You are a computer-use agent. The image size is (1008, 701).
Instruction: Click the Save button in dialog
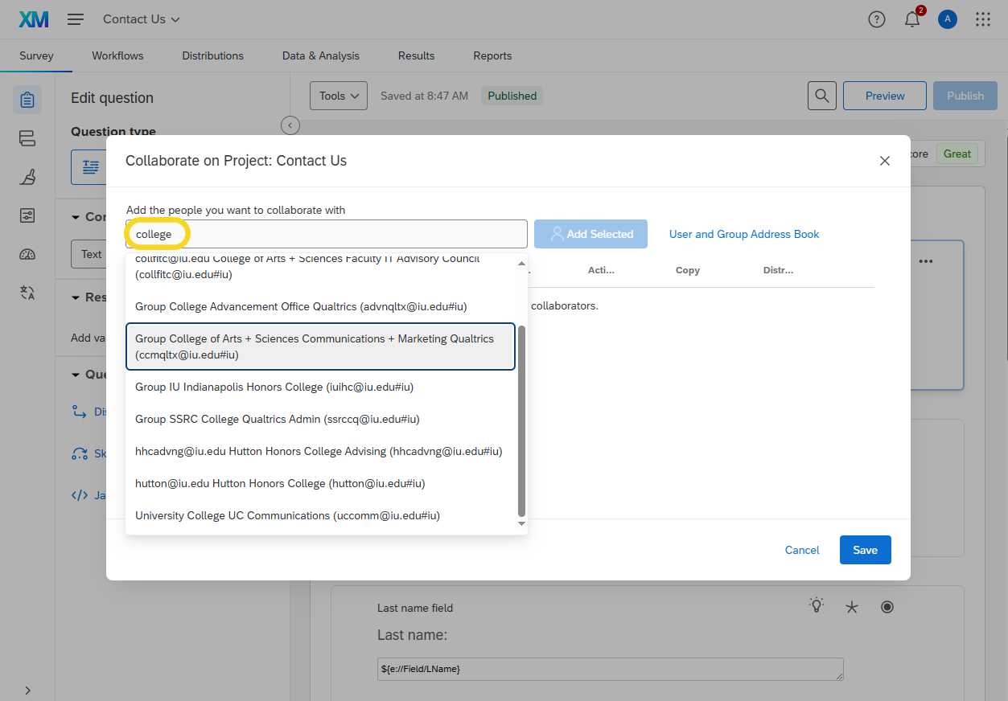(x=865, y=550)
